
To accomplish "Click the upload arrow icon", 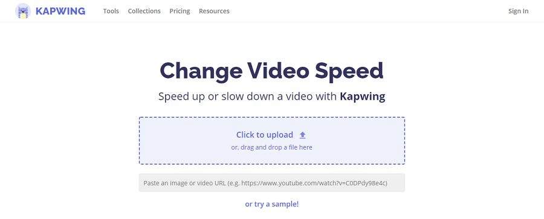I will click(303, 135).
